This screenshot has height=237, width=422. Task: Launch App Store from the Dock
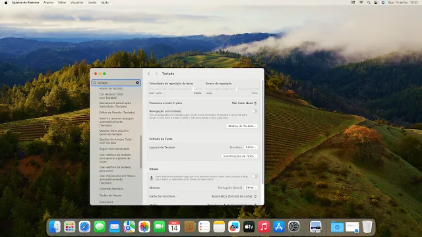pos(279,226)
